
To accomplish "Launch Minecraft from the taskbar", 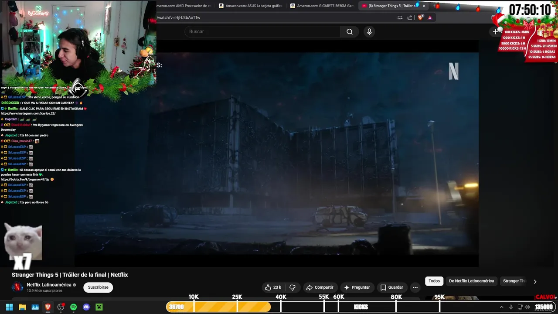I will [99, 307].
